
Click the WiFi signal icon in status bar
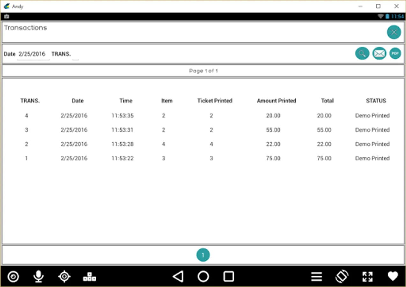[380, 16]
